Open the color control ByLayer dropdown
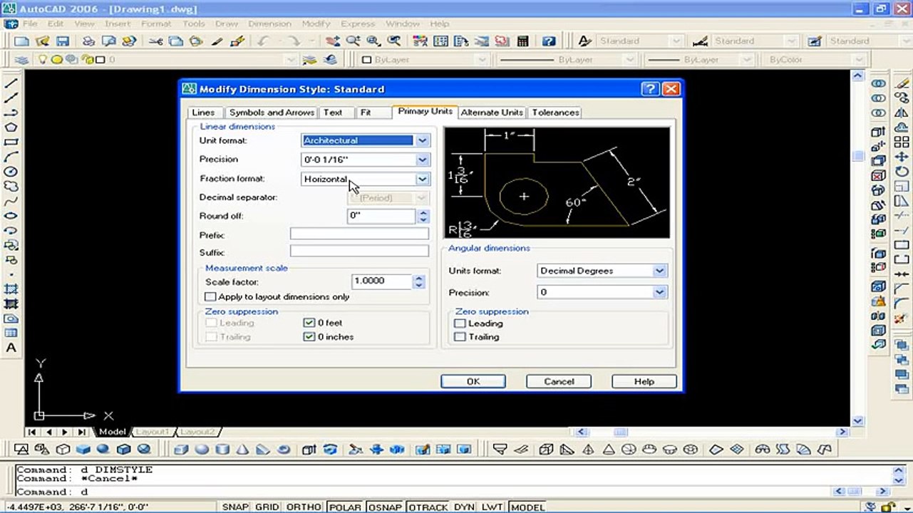 (483, 60)
